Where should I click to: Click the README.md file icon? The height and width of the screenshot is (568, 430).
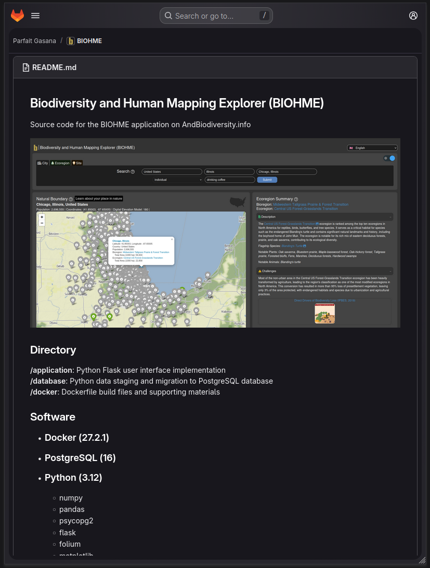coord(26,67)
